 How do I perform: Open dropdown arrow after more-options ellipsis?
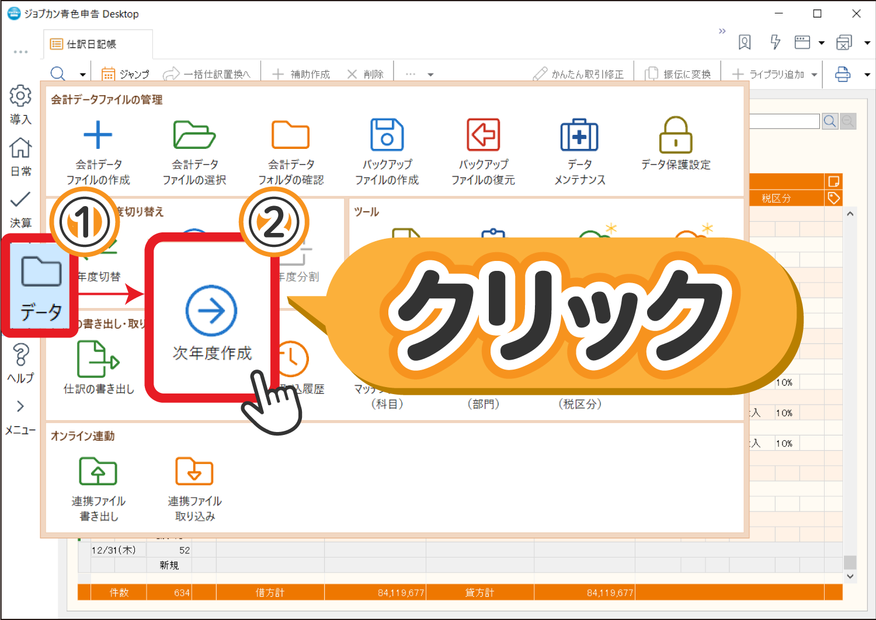click(x=430, y=75)
